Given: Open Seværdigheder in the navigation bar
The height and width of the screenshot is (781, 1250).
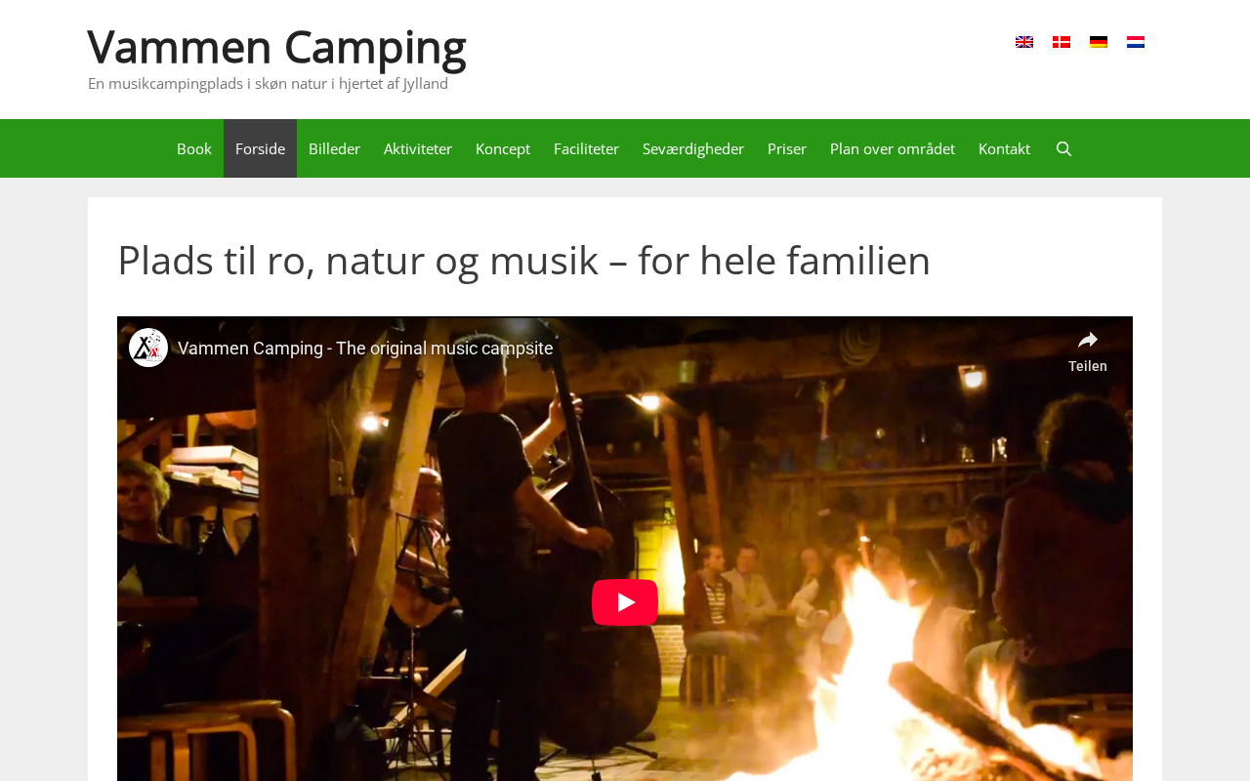Looking at the screenshot, I should point(693,148).
